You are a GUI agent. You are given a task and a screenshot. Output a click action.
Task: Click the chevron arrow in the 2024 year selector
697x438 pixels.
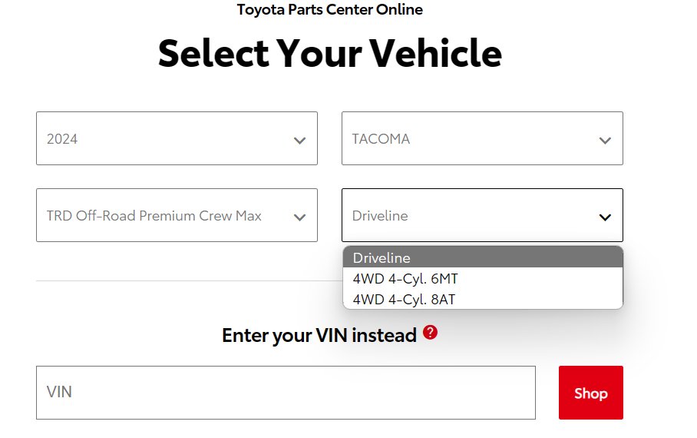[x=299, y=141]
